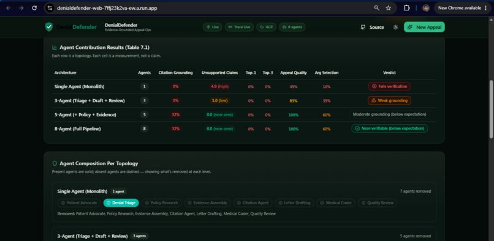Click the agents count badge 8
The height and width of the screenshot is (241, 494).
tap(144, 128)
